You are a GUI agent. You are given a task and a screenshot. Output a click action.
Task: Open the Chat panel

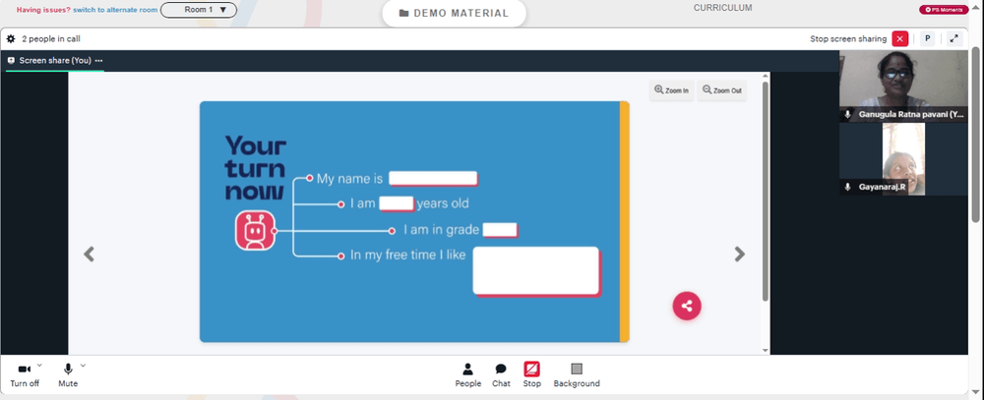tap(501, 374)
